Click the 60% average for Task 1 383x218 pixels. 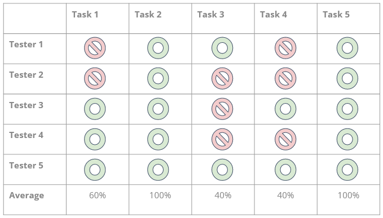point(98,195)
